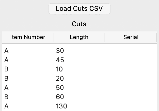The image size is (159, 111).
Task: Click the empty Serial cell for length 30
Action: pyautogui.click(x=131, y=51)
